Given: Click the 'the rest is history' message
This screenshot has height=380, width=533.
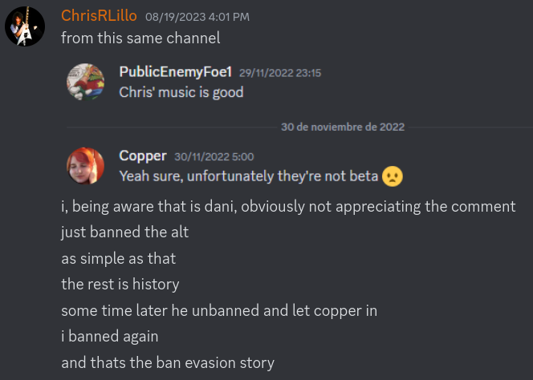Looking at the screenshot, I should click(x=120, y=285).
